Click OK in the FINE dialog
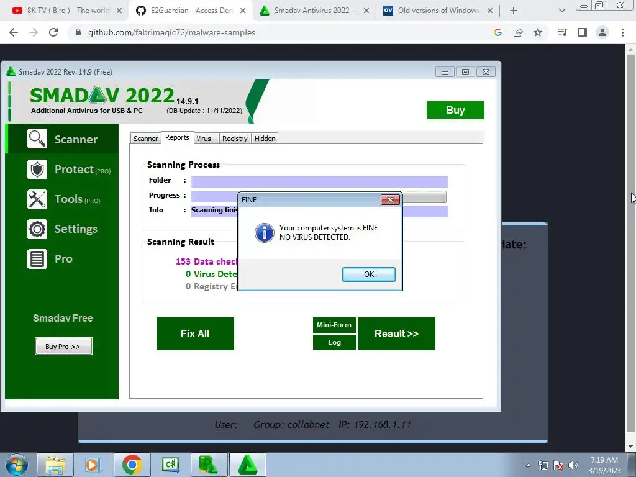636x477 pixels. pos(369,274)
